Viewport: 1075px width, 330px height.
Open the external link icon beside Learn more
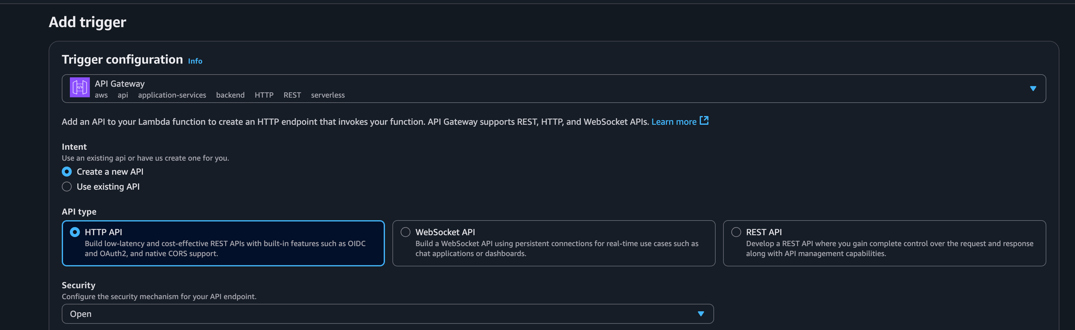point(704,121)
